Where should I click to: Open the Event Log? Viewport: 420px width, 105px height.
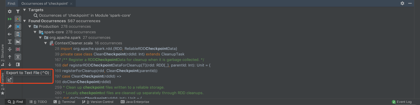[402, 102]
